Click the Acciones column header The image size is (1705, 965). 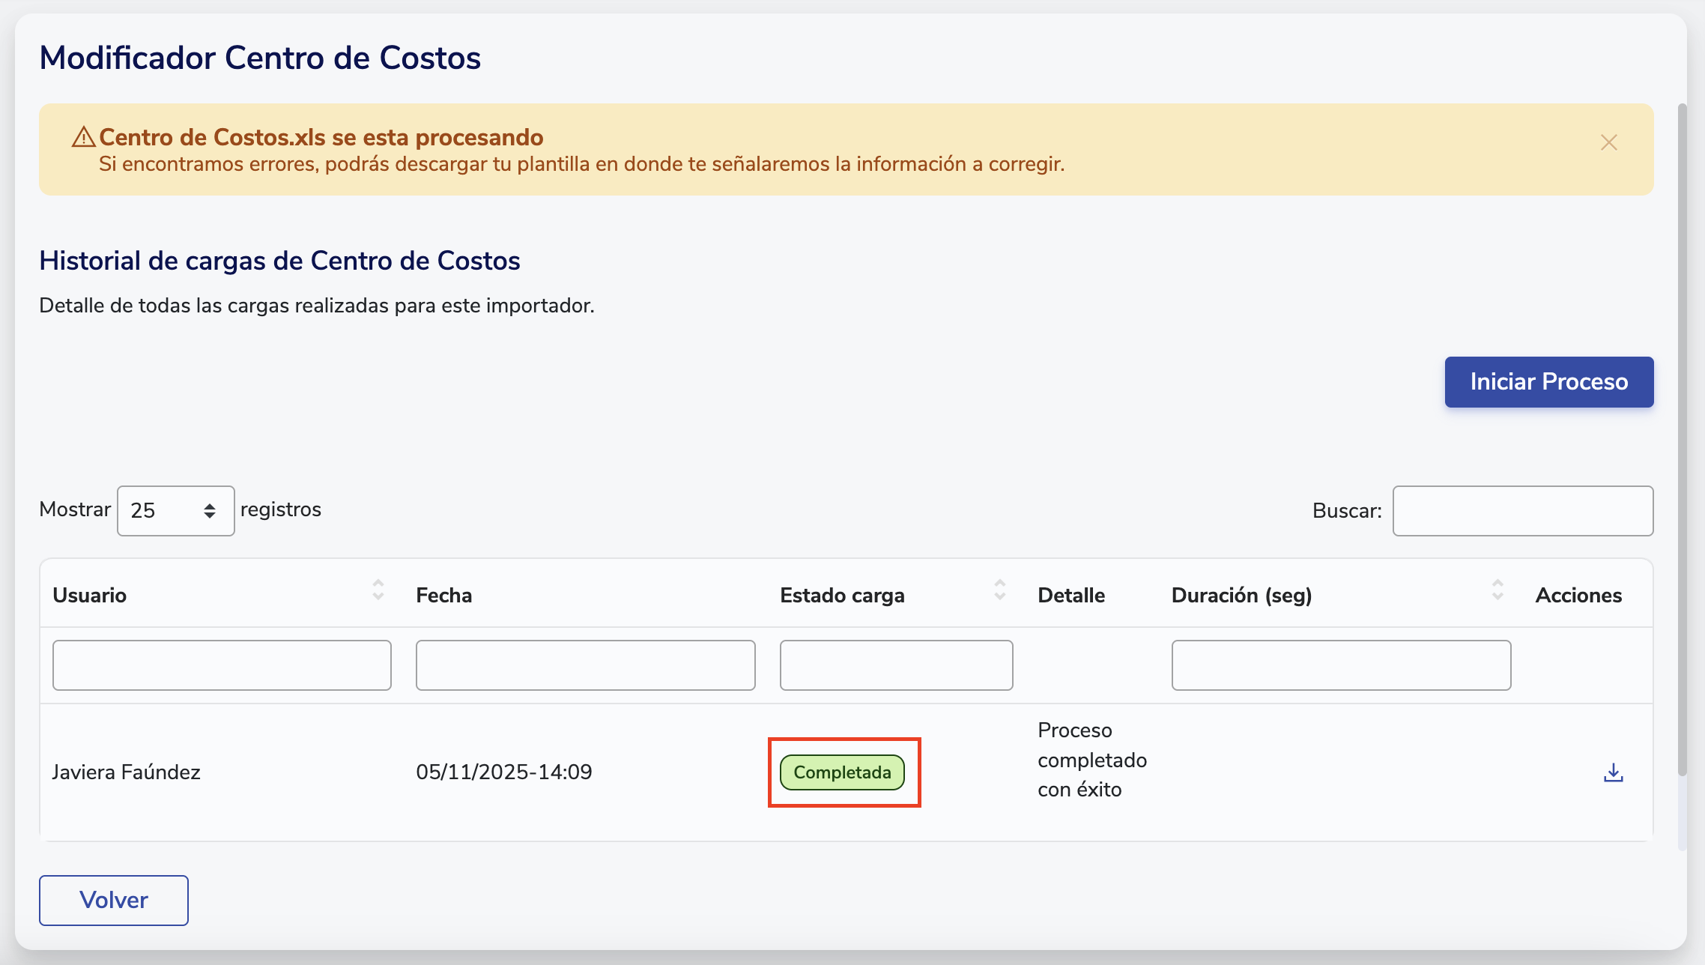click(x=1578, y=596)
